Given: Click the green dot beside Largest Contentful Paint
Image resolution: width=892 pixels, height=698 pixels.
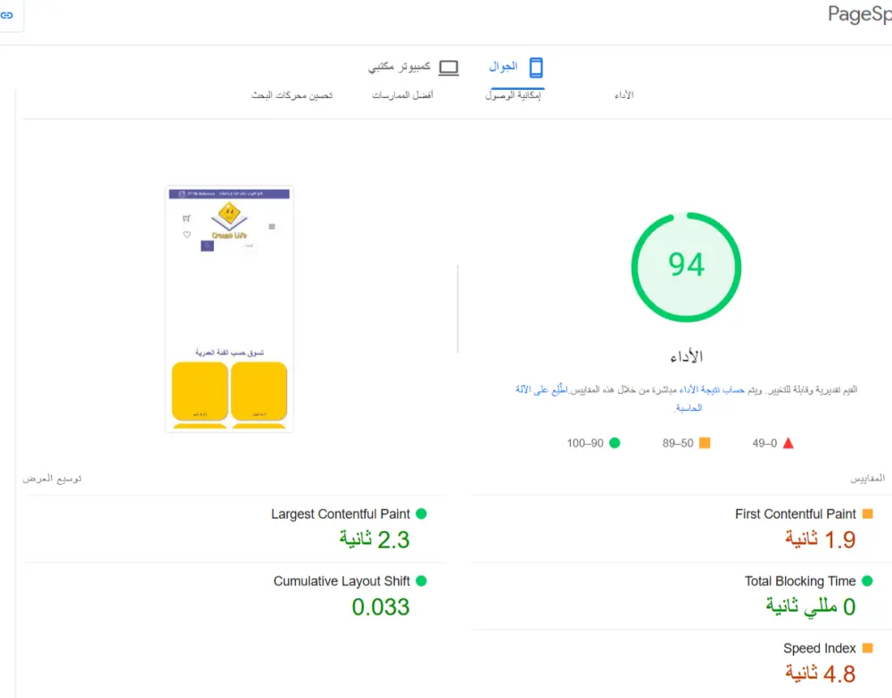Looking at the screenshot, I should coord(420,513).
